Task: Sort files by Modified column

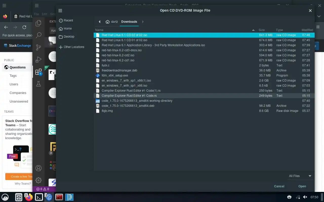Action: tap(307, 30)
